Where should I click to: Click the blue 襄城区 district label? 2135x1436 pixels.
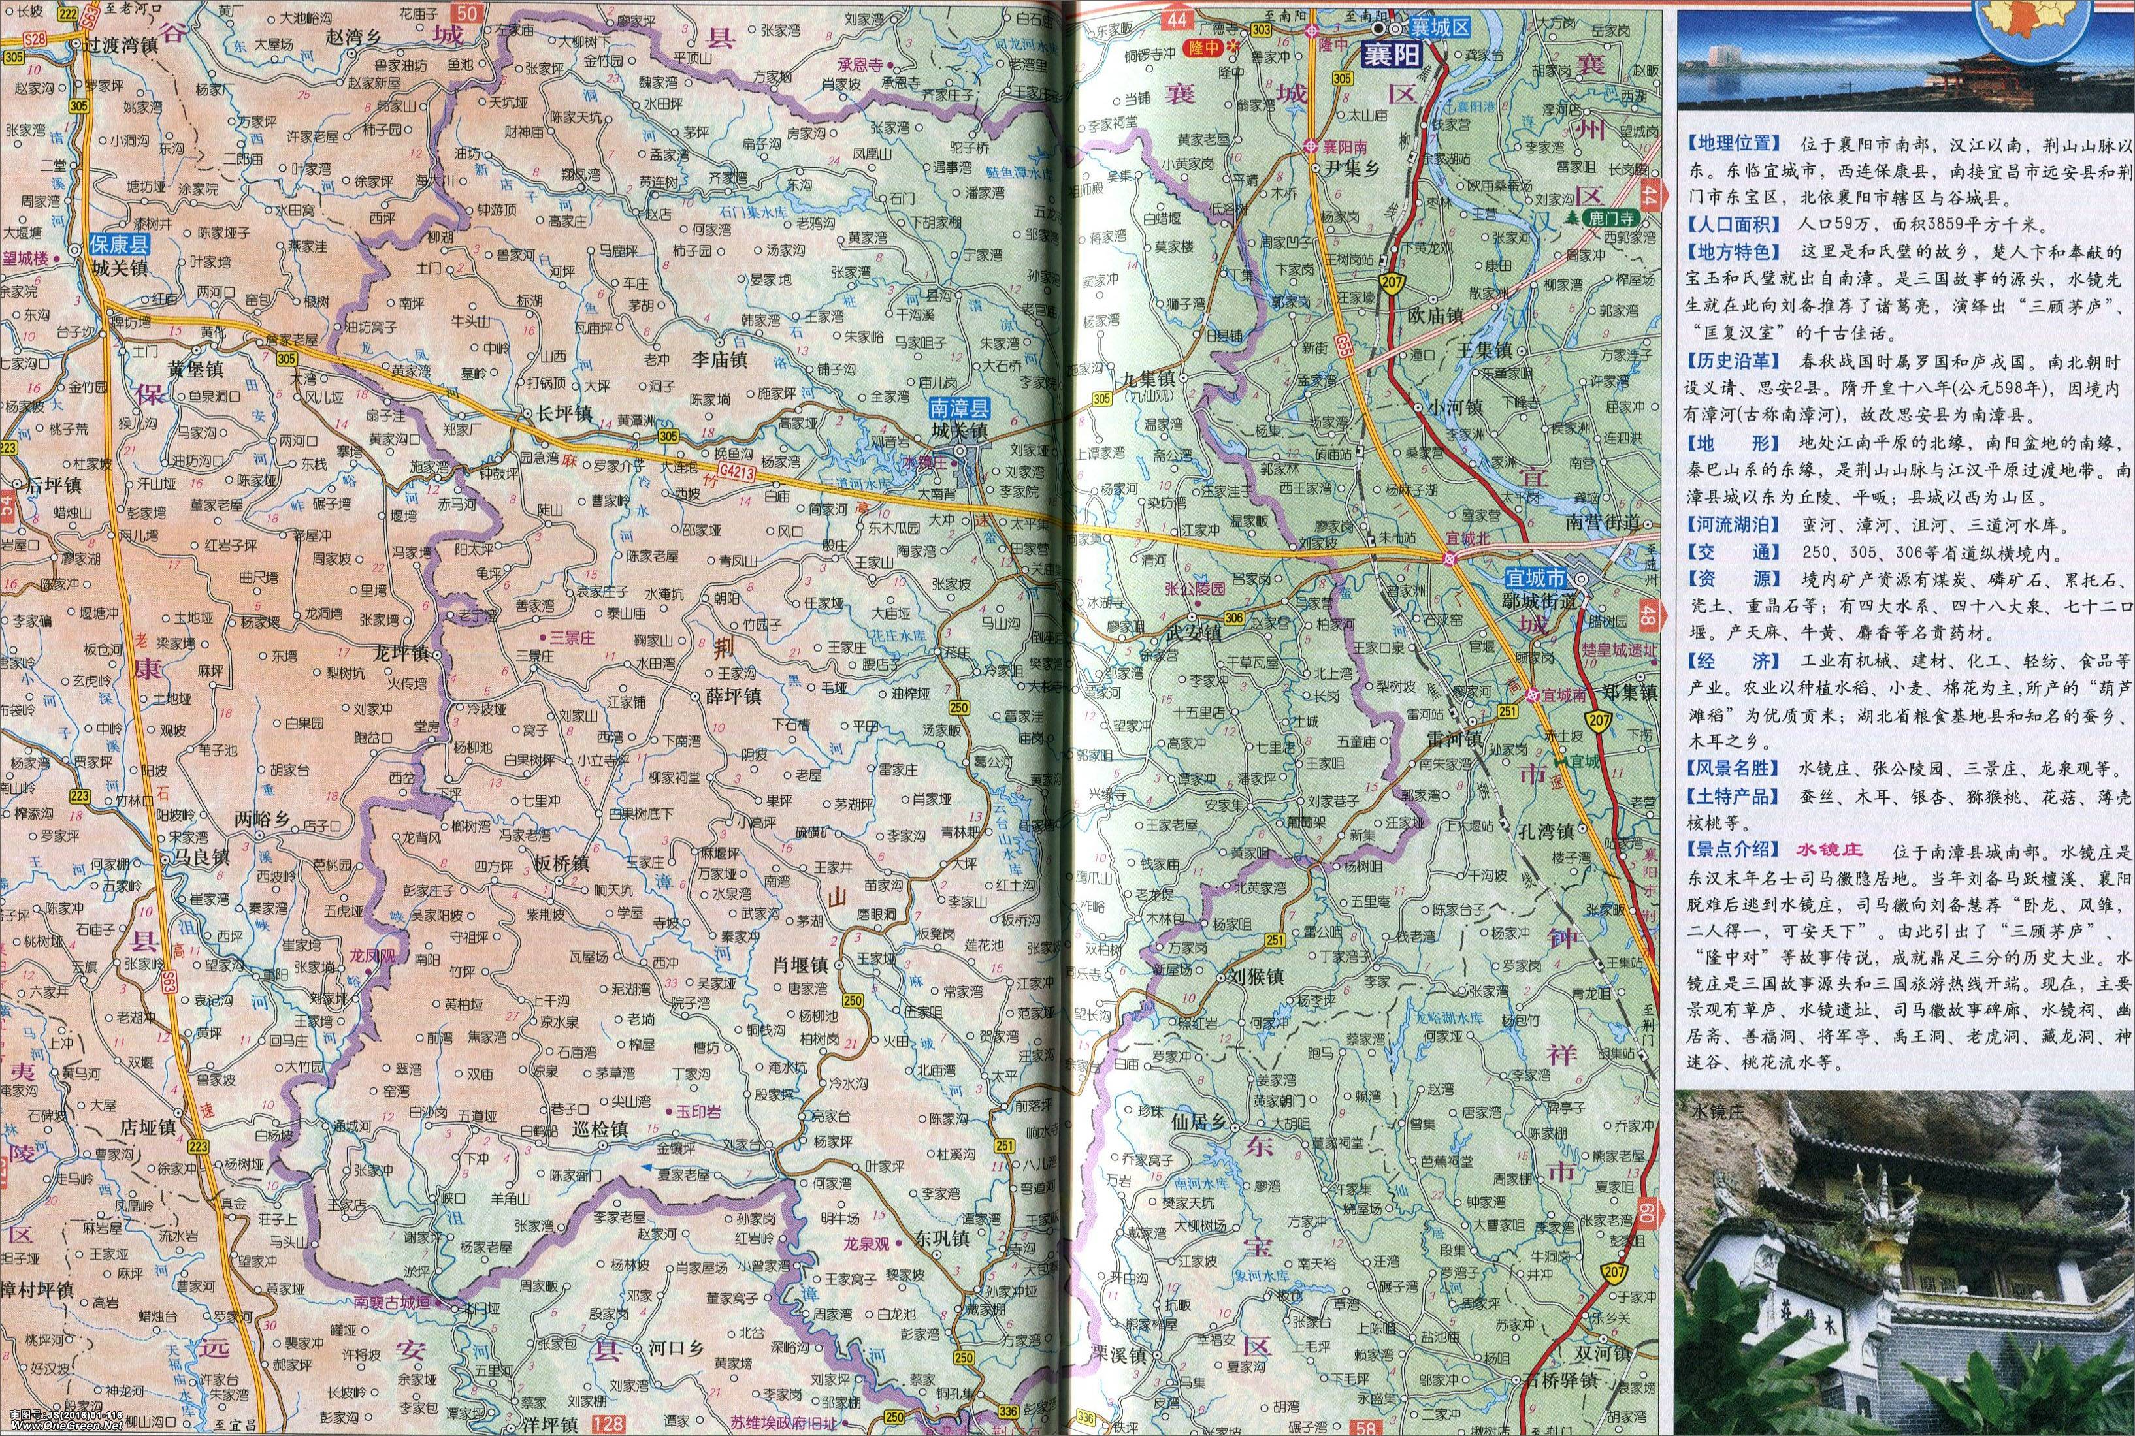(x=1439, y=28)
